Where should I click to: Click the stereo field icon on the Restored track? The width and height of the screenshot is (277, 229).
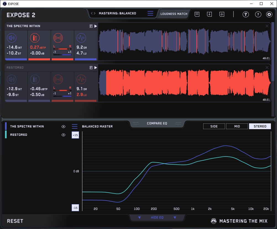pos(58,79)
